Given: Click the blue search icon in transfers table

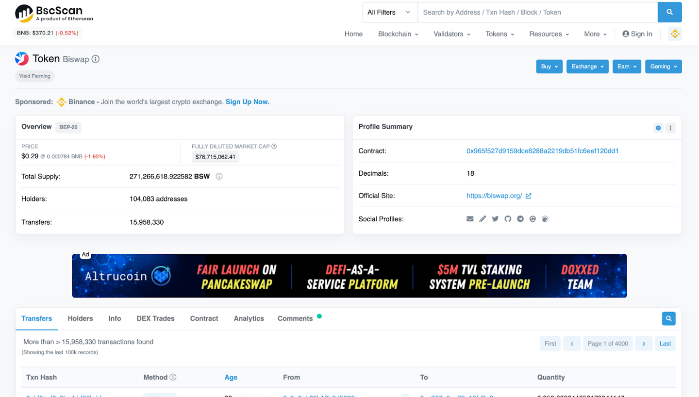Looking at the screenshot, I should click(668, 319).
